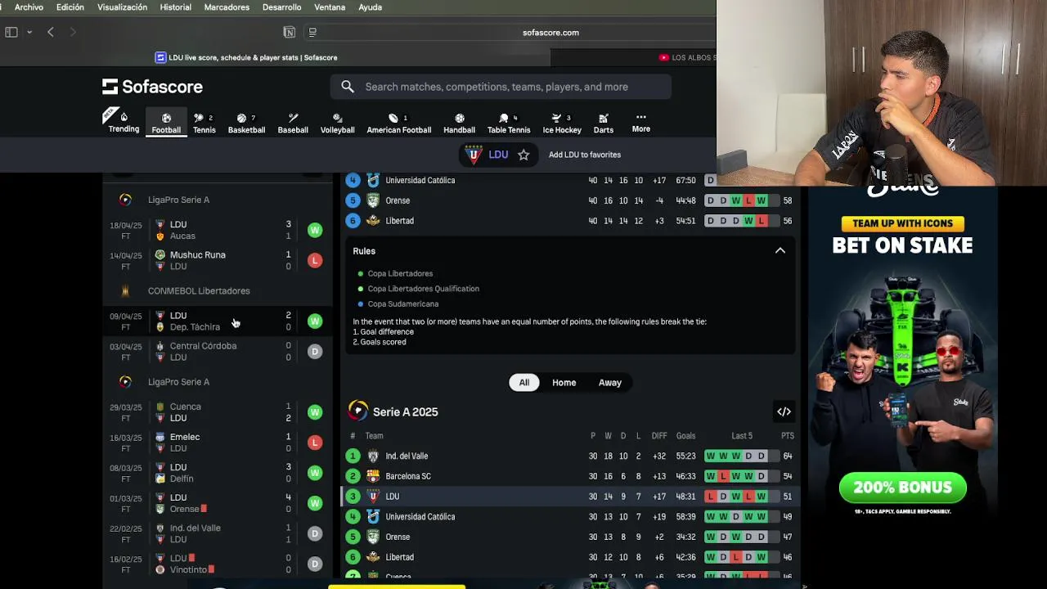Screen dimensions: 1047x589
Task: Open the Historial menu
Action: [175, 7]
